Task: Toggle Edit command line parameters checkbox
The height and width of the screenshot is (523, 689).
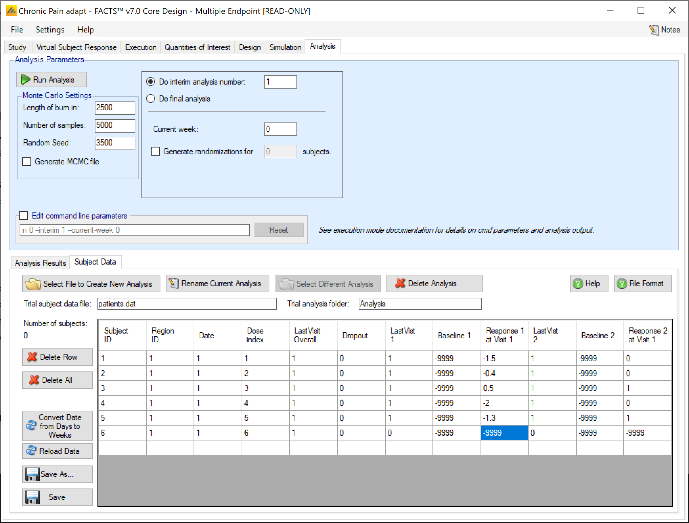Action: click(23, 215)
